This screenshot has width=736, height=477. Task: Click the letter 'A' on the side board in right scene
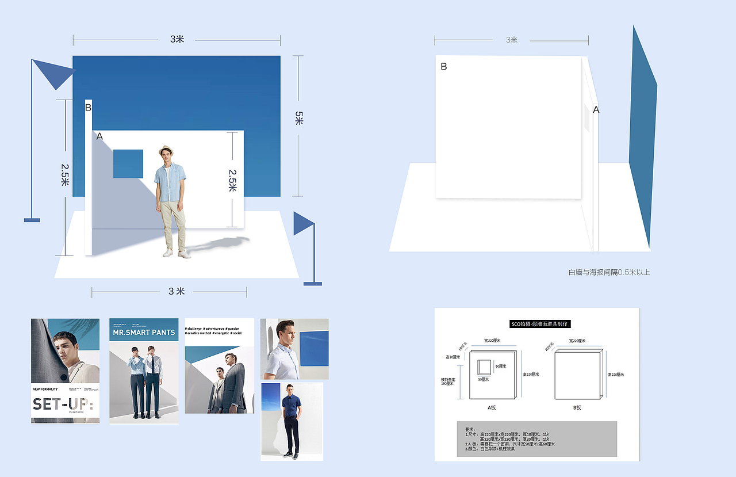coord(596,109)
